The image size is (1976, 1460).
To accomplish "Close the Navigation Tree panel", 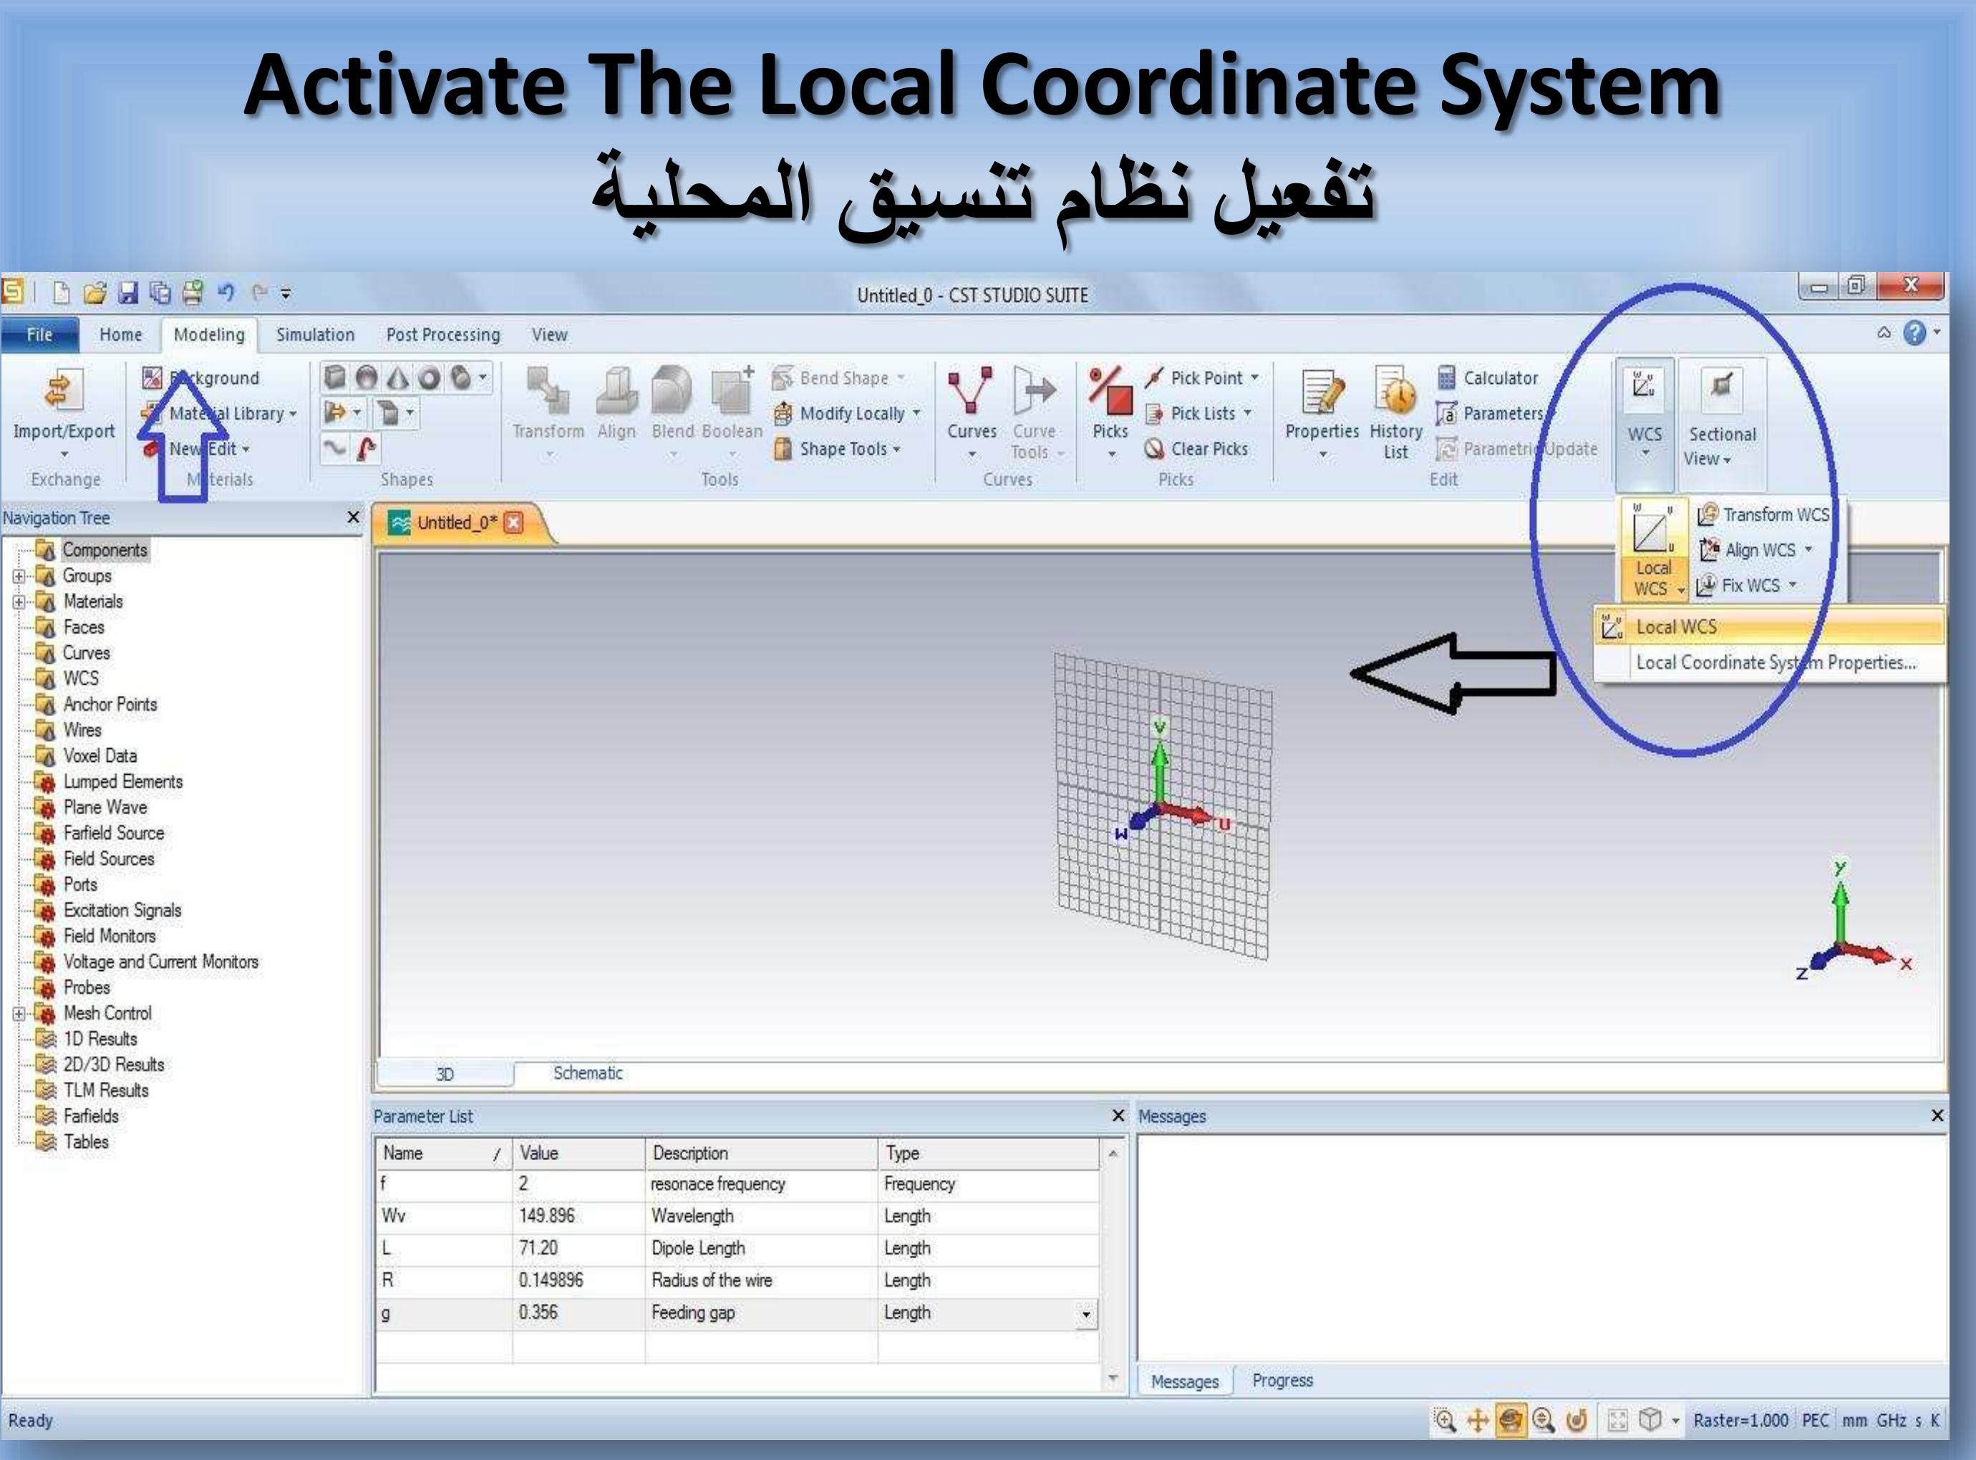I will (x=354, y=517).
